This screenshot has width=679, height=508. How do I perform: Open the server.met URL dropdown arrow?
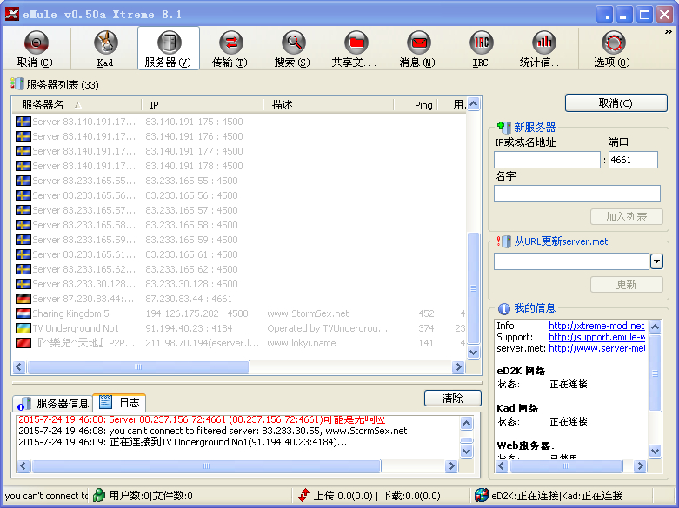pos(656,261)
